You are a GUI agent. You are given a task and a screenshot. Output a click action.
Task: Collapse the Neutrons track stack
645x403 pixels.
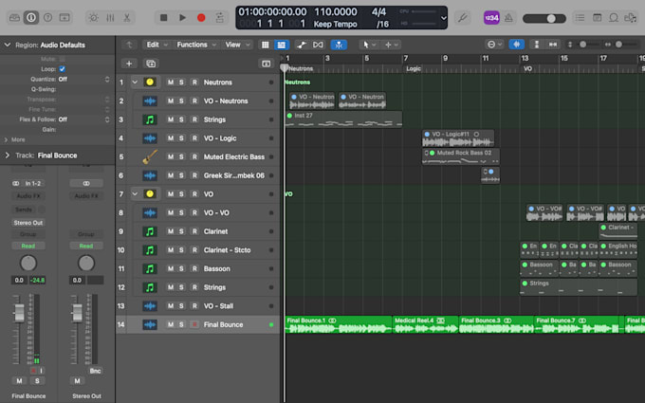tap(135, 82)
